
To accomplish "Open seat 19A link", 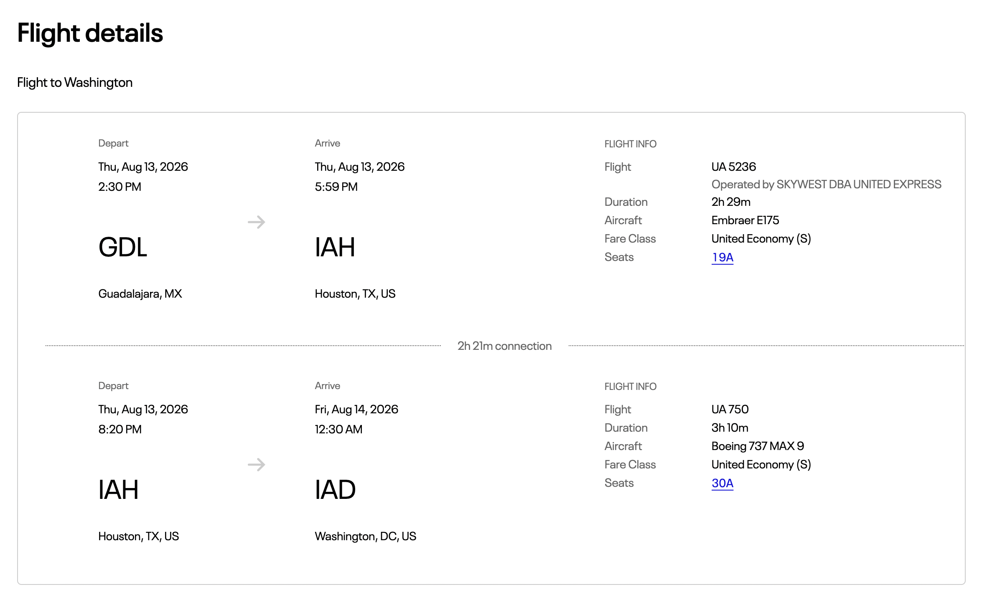I will tap(722, 257).
